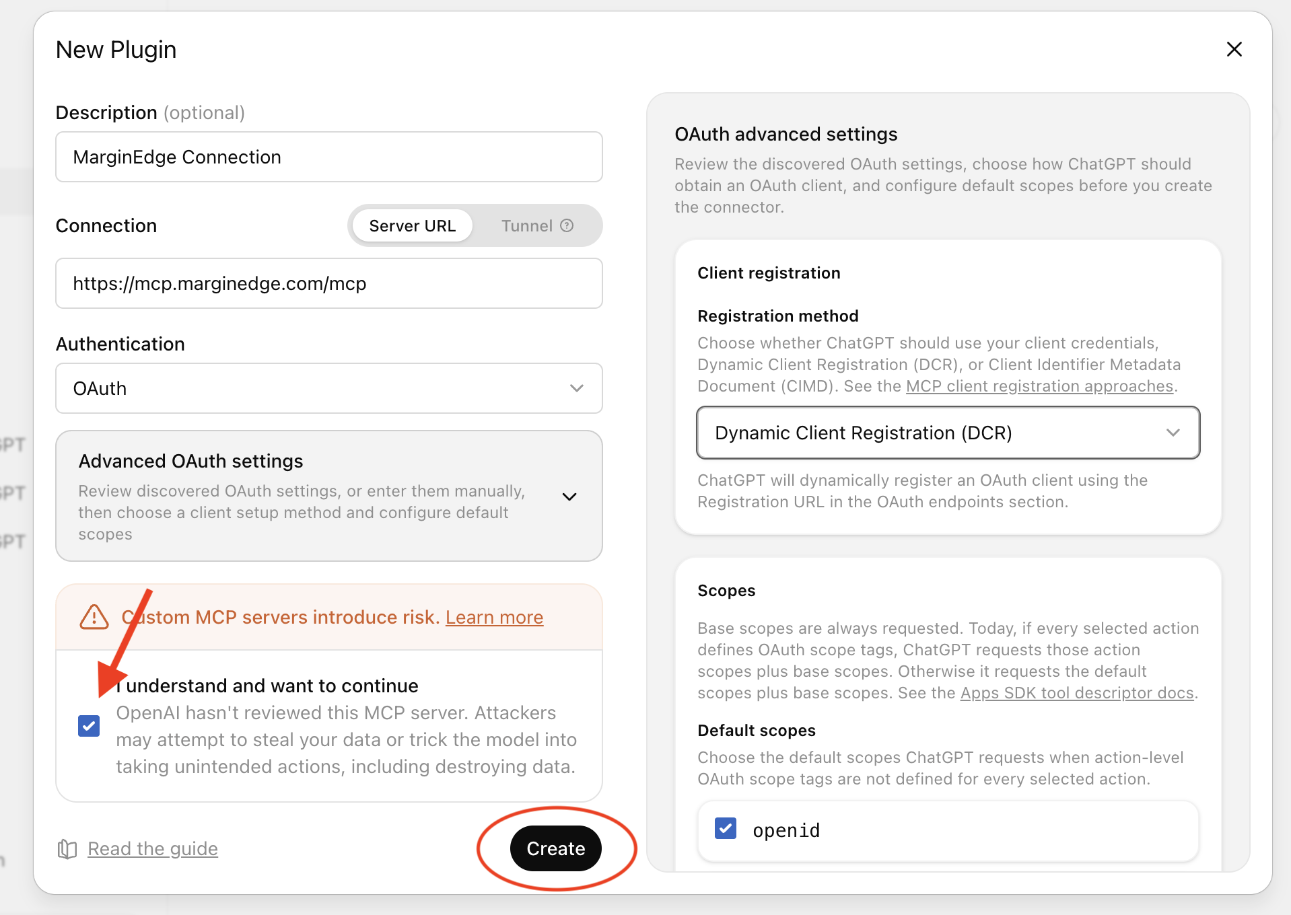Open Apps SDK tool descriptor docs link
This screenshot has height=915, width=1291.
point(1077,693)
